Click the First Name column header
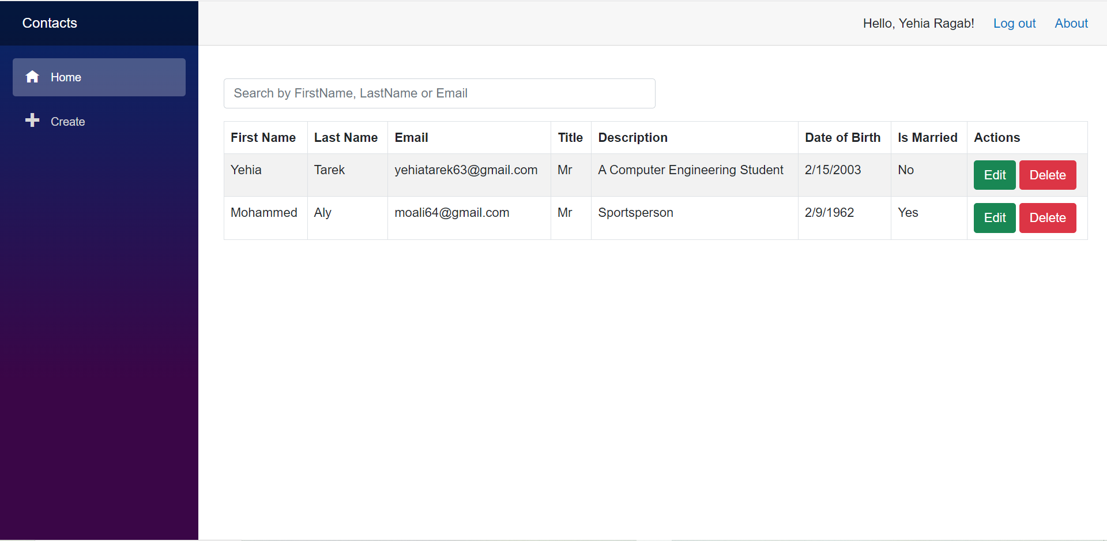1107x541 pixels. [x=263, y=137]
